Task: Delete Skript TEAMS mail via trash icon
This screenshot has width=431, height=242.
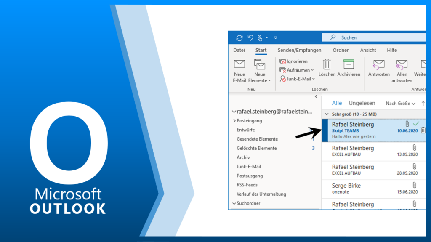Action: (x=423, y=130)
